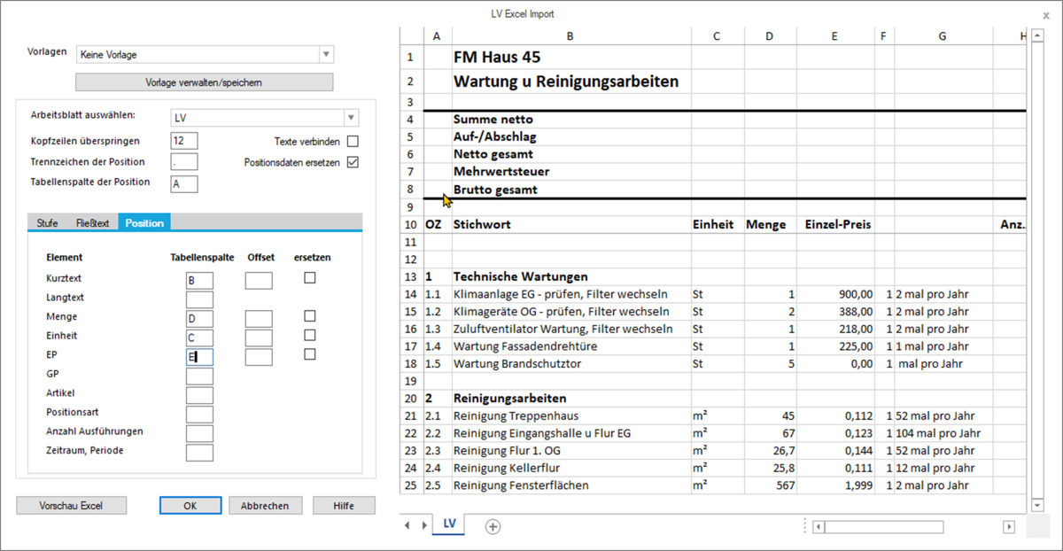This screenshot has width=1063, height=551.
Task: Open the Vorlagen dropdown
Action: coord(327,55)
